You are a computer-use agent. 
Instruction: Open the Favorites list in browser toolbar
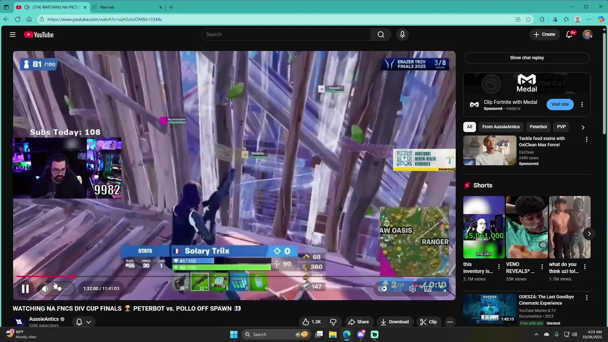click(x=566, y=19)
